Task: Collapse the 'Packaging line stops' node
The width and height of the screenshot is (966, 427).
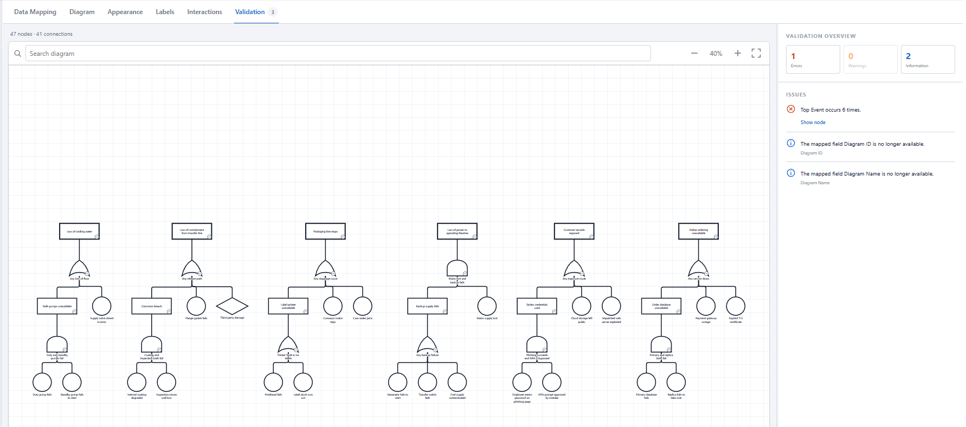Action: coord(343,237)
